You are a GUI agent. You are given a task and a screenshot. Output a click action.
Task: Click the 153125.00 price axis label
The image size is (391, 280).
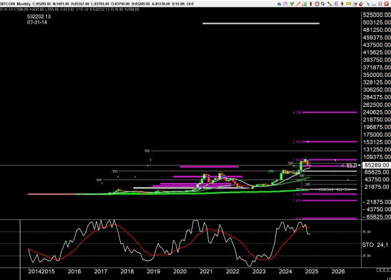377,142
